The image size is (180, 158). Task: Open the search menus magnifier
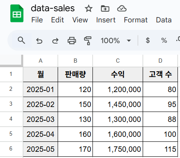(x=21, y=40)
